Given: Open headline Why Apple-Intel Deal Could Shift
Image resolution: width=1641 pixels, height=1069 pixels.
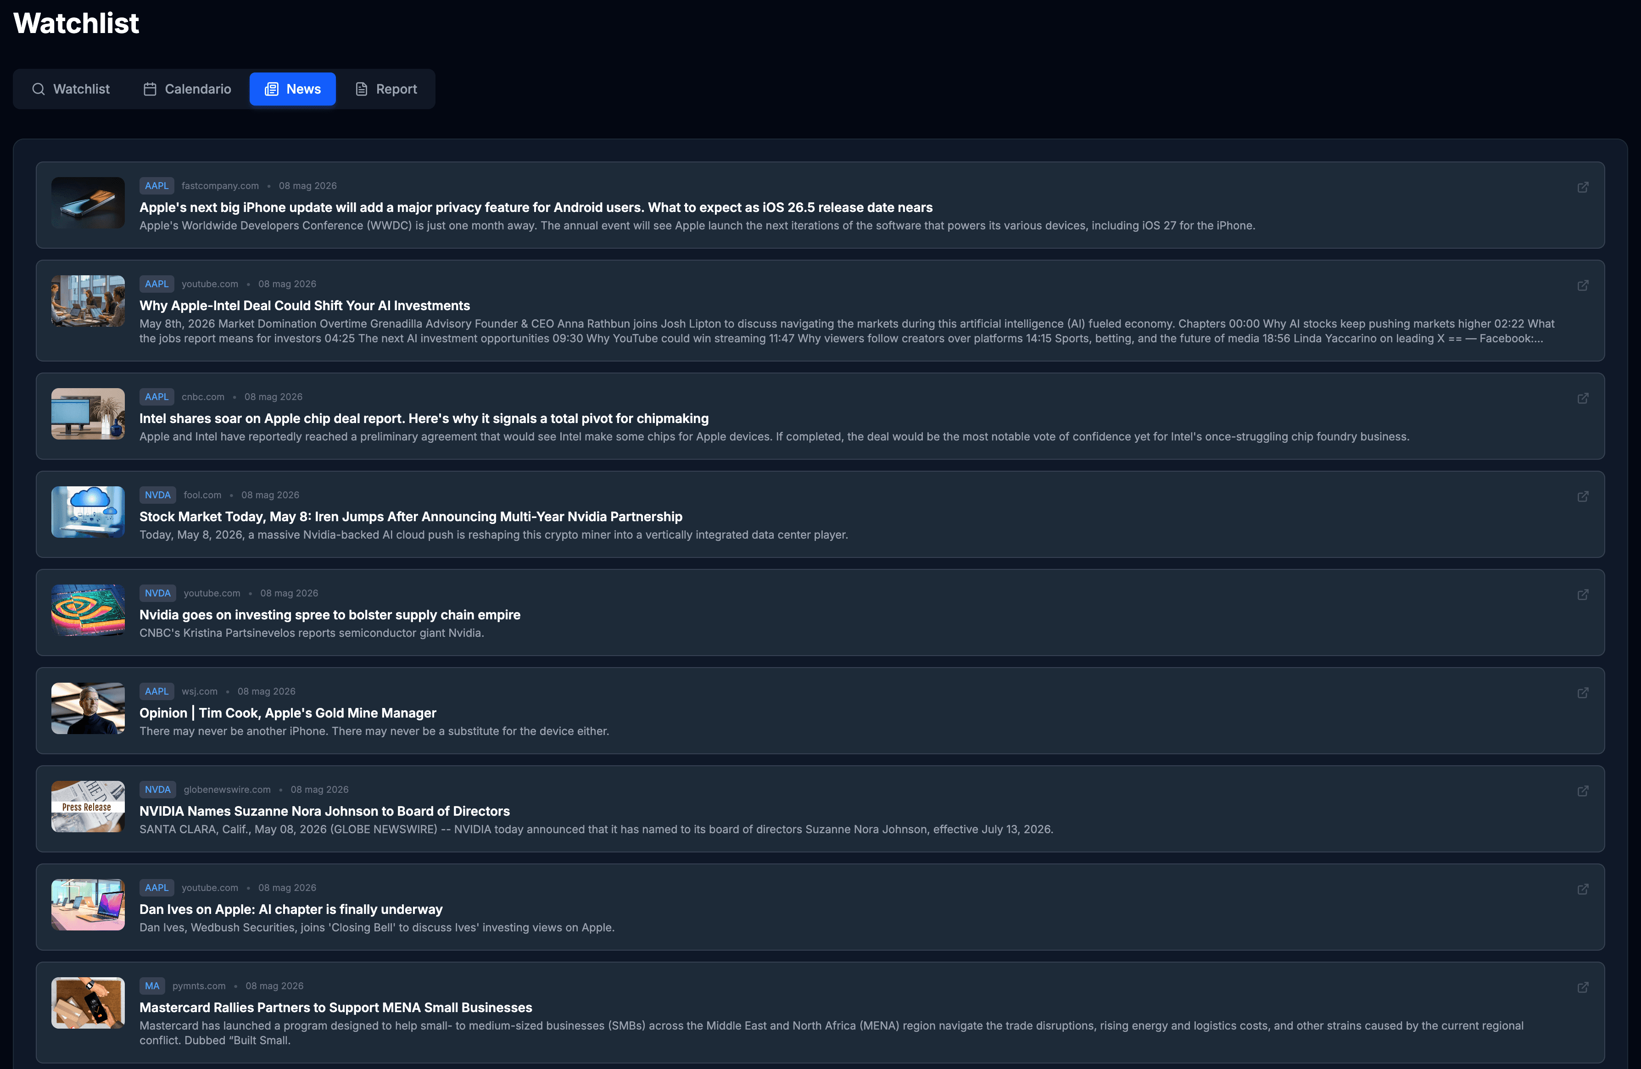Looking at the screenshot, I should click(305, 305).
